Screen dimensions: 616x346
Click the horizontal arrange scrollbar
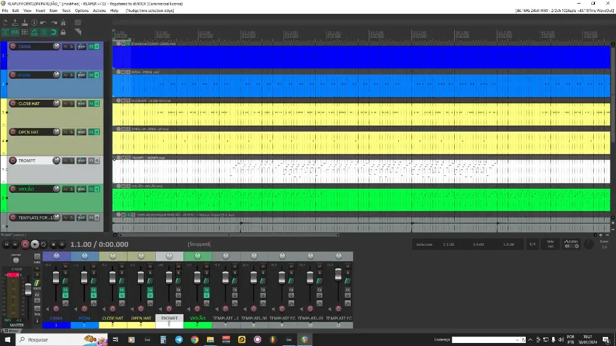pyautogui.click(x=229, y=235)
